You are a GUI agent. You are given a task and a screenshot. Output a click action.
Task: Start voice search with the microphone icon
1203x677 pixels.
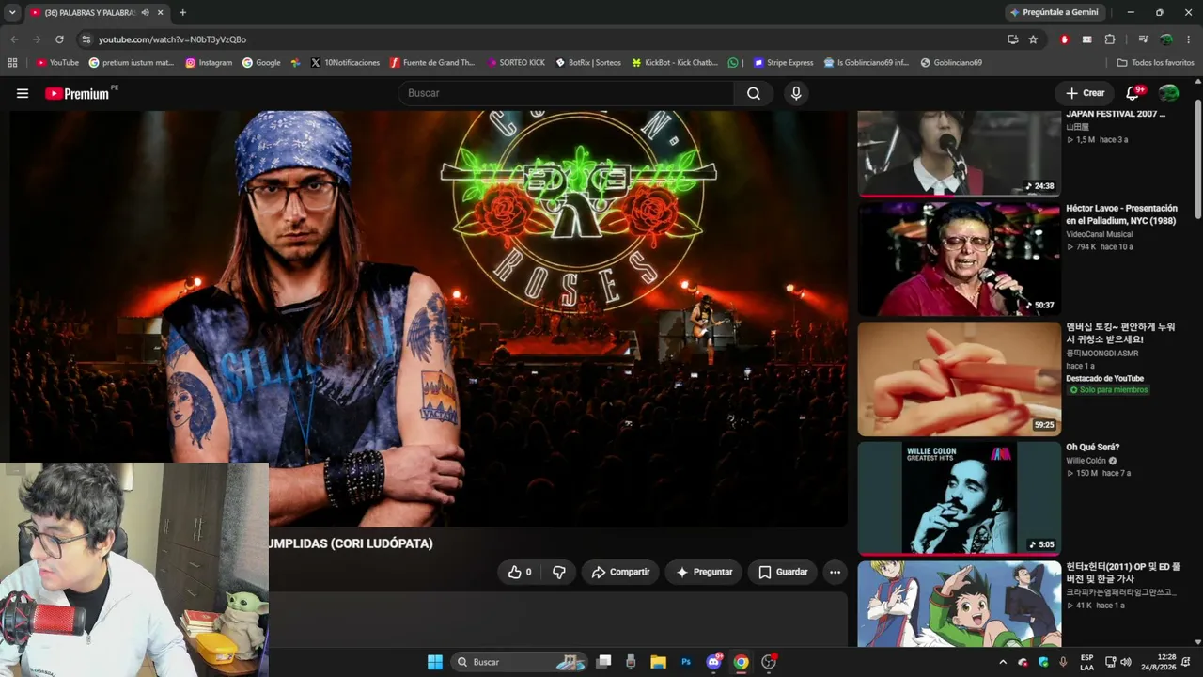coord(796,93)
